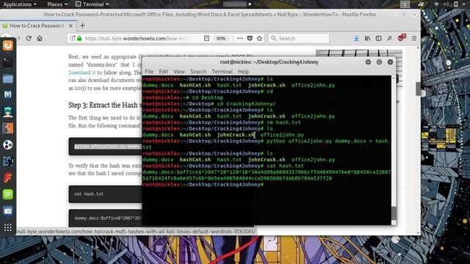This screenshot has height=264, width=470.
Task: Go to Firefox home page icon
Action: tap(40, 38)
